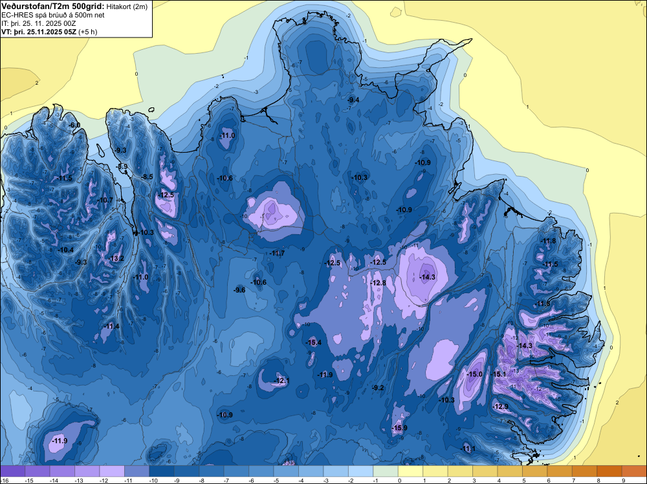
Task: Click the -12.1 temperature label
Action: click(x=281, y=380)
